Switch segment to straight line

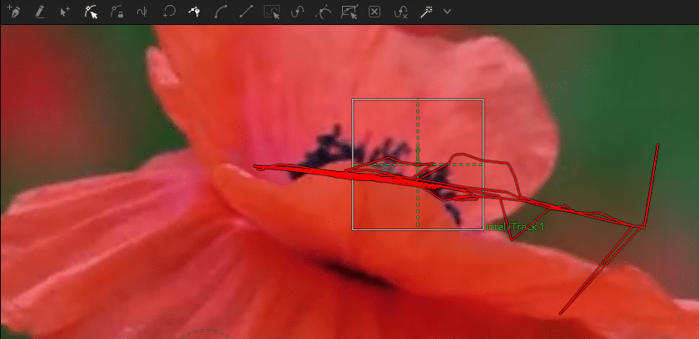click(x=245, y=12)
